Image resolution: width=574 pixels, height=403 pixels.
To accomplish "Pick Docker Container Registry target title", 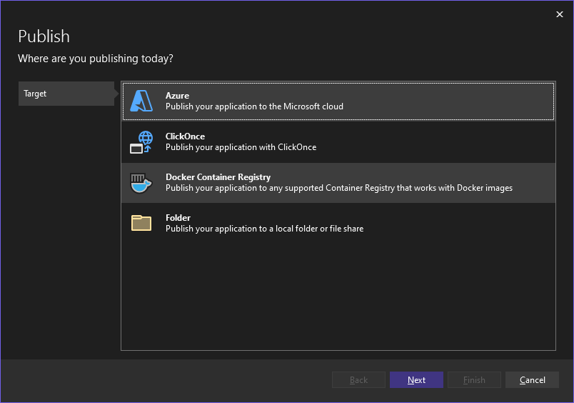I will [x=218, y=177].
